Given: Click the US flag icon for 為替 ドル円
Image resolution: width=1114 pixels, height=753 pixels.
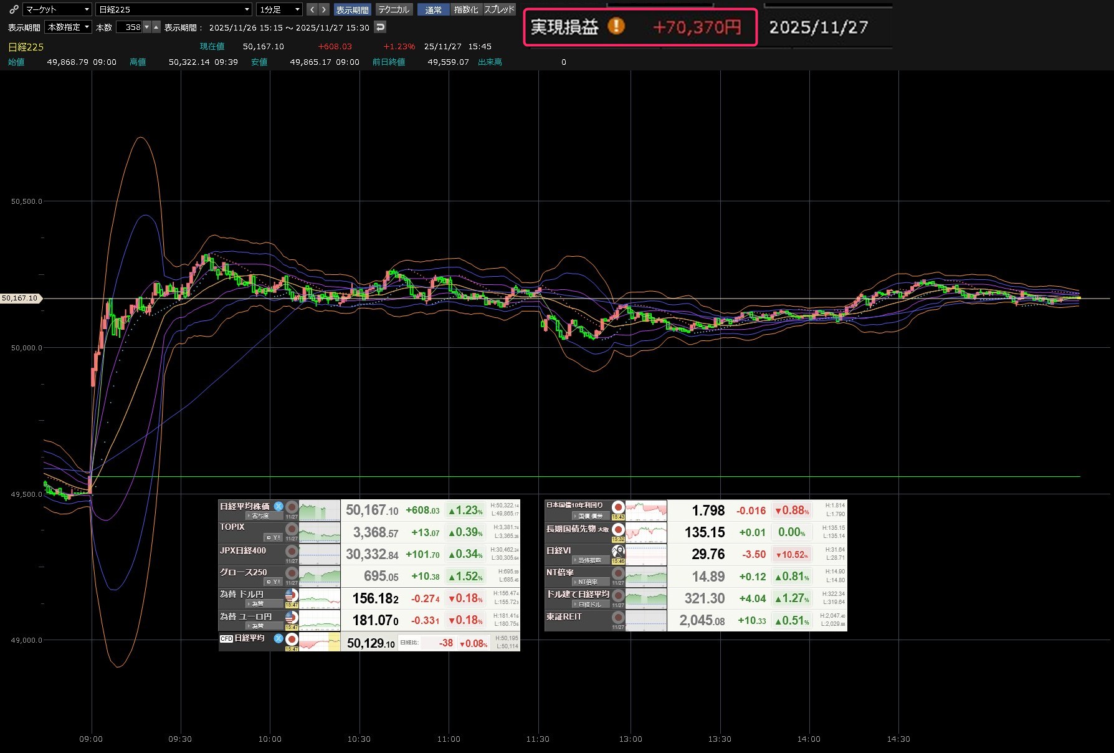Looking at the screenshot, I should coord(291,595).
